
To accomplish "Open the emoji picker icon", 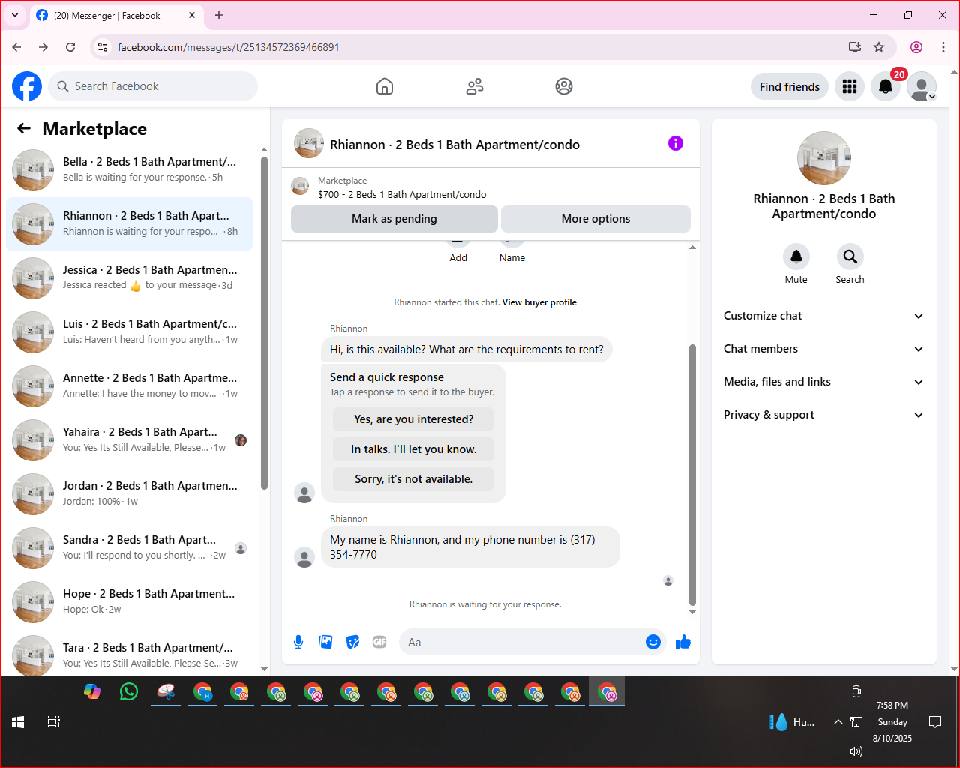I will pyautogui.click(x=653, y=642).
